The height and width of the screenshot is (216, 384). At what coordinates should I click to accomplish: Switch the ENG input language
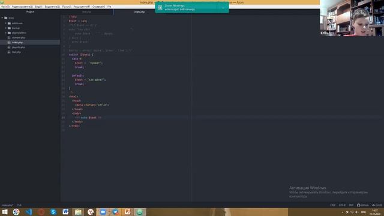click(364, 212)
